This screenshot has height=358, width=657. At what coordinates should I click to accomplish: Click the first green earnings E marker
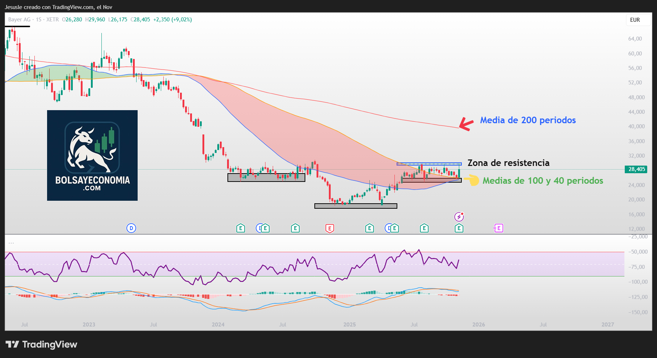tap(240, 228)
